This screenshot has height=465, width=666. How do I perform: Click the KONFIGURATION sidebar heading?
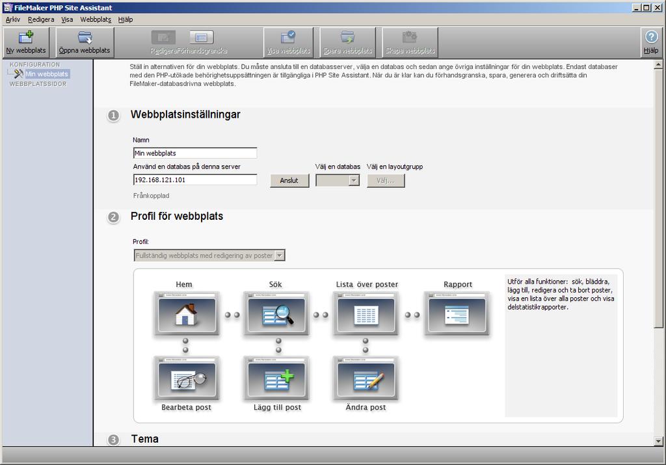point(35,64)
